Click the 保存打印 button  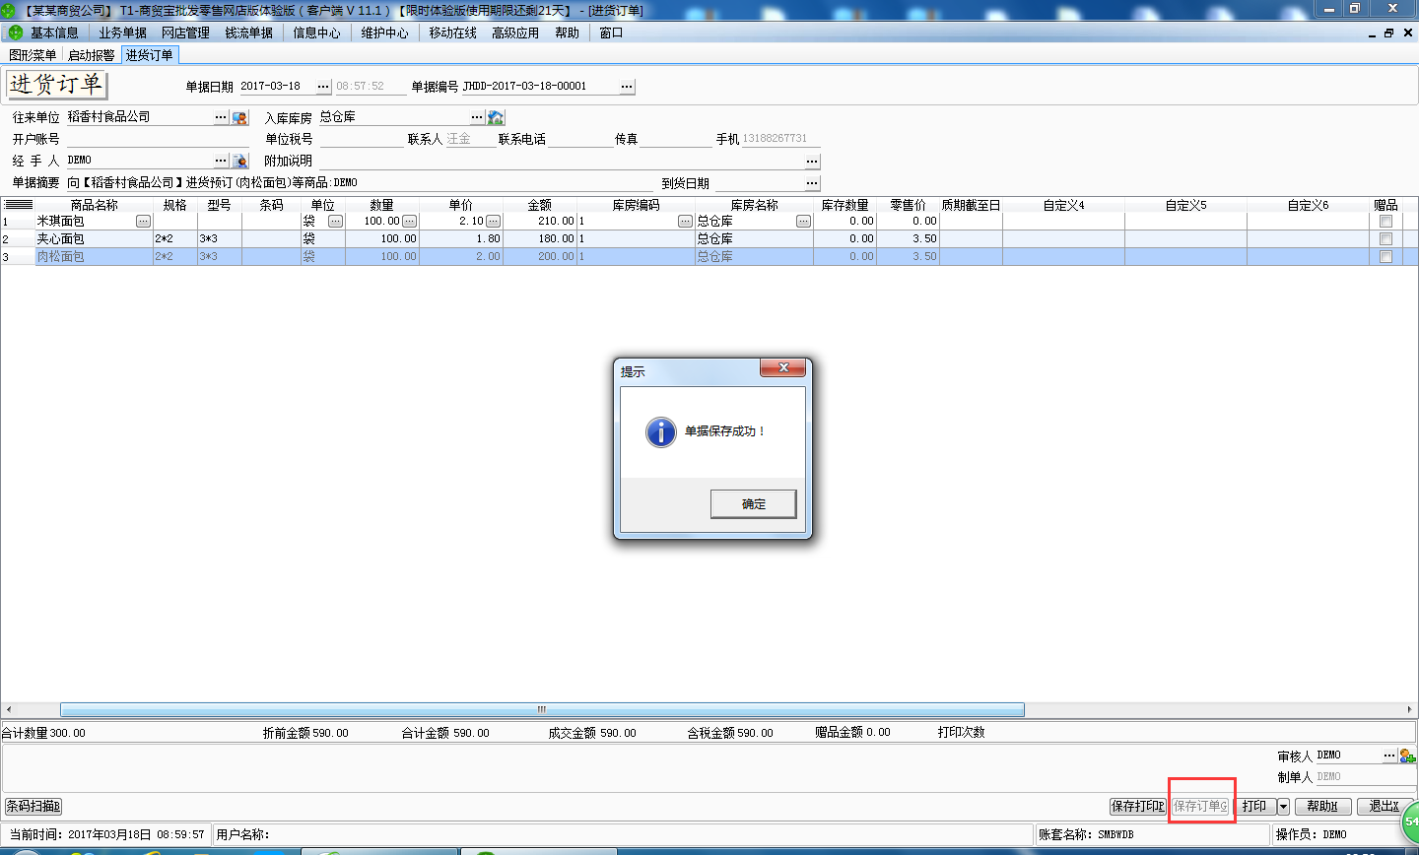[1137, 807]
